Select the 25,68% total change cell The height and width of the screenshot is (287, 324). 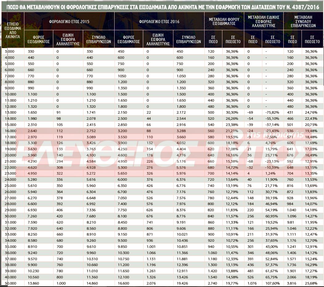click(x=311, y=283)
